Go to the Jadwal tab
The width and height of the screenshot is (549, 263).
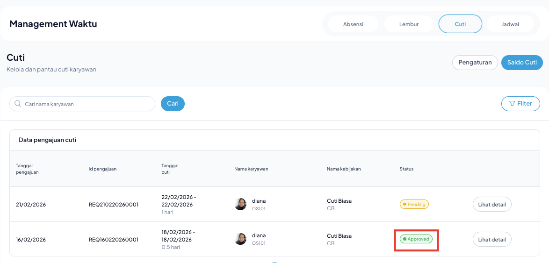point(510,24)
